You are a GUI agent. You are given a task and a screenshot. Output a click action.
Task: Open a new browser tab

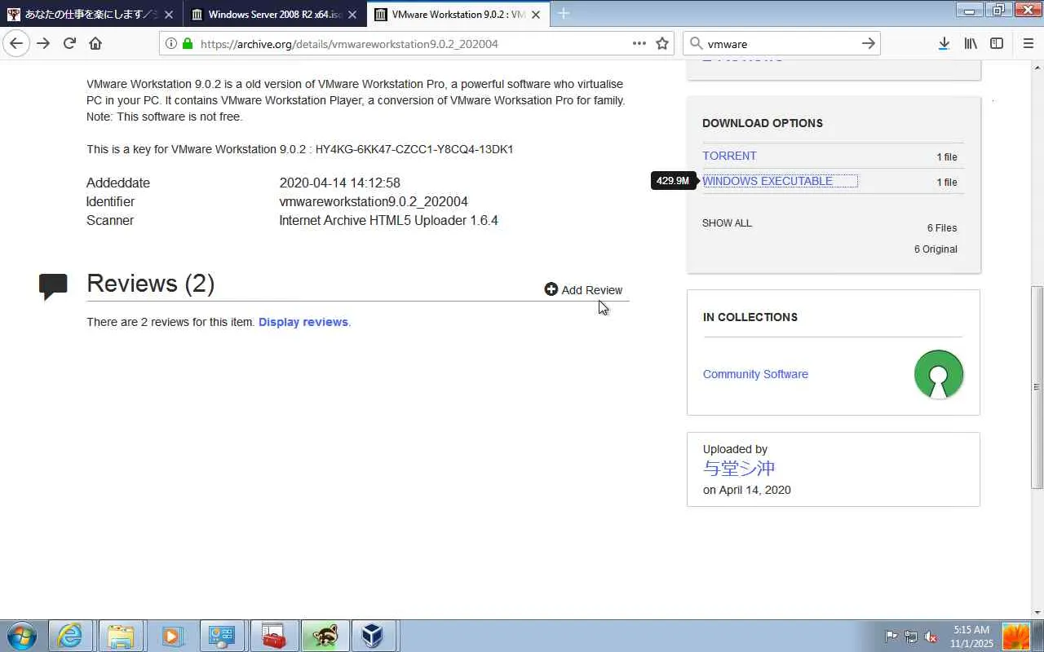click(x=564, y=14)
